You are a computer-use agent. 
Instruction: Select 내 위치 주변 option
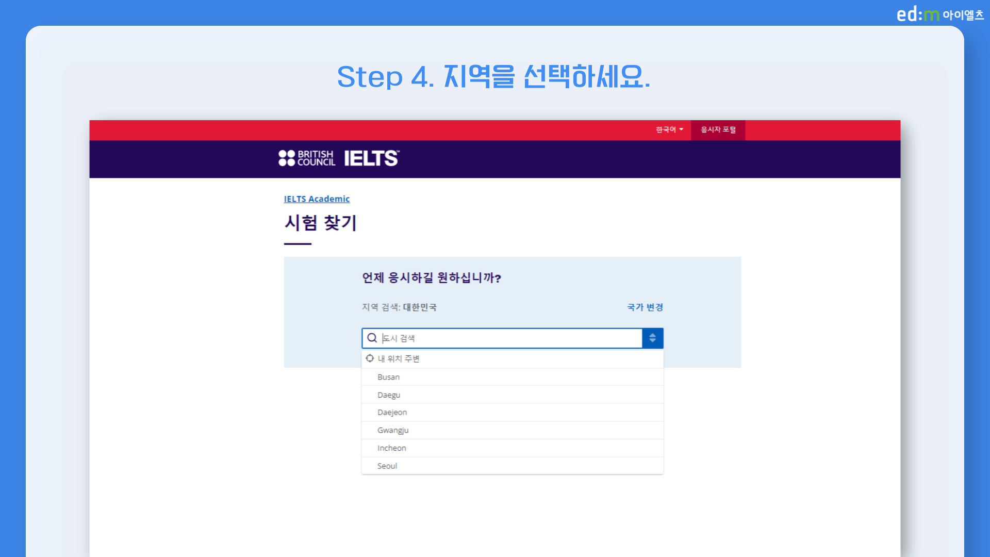click(x=513, y=359)
